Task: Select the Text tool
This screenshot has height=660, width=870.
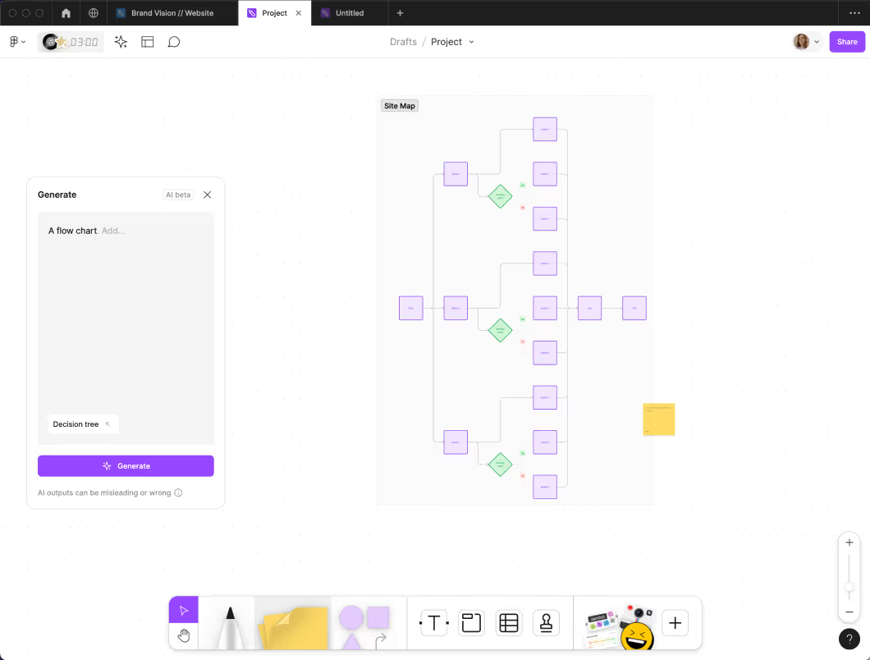Action: tap(433, 623)
